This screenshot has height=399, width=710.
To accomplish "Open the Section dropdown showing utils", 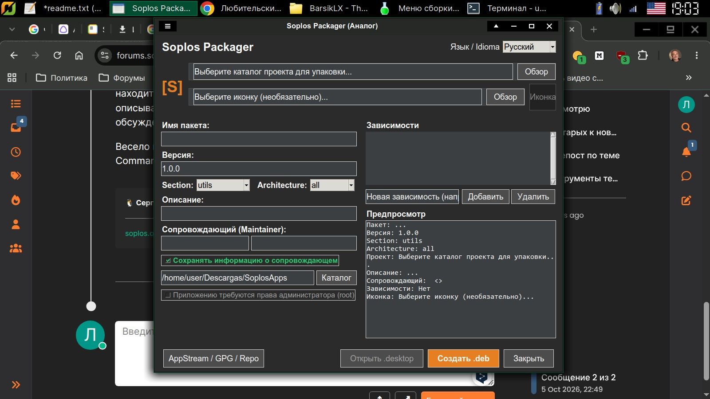I will tap(223, 185).
